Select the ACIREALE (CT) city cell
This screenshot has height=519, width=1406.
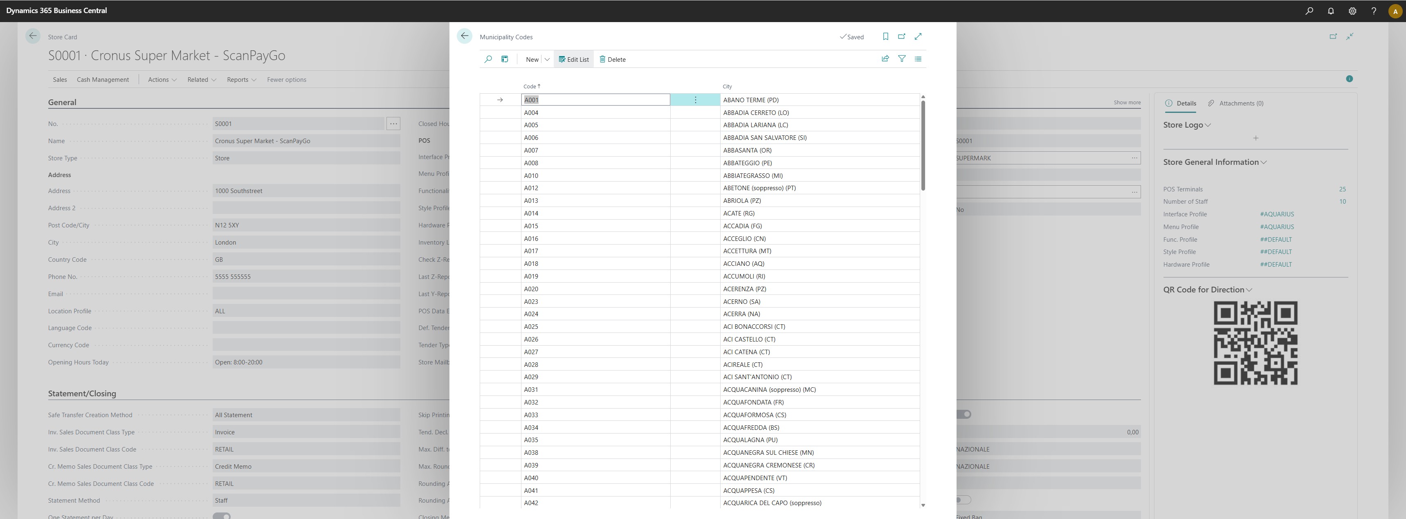820,364
